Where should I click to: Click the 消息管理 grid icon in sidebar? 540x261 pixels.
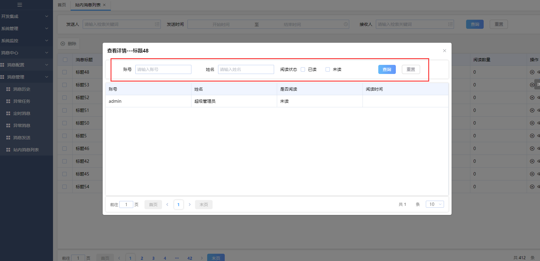pos(2,77)
